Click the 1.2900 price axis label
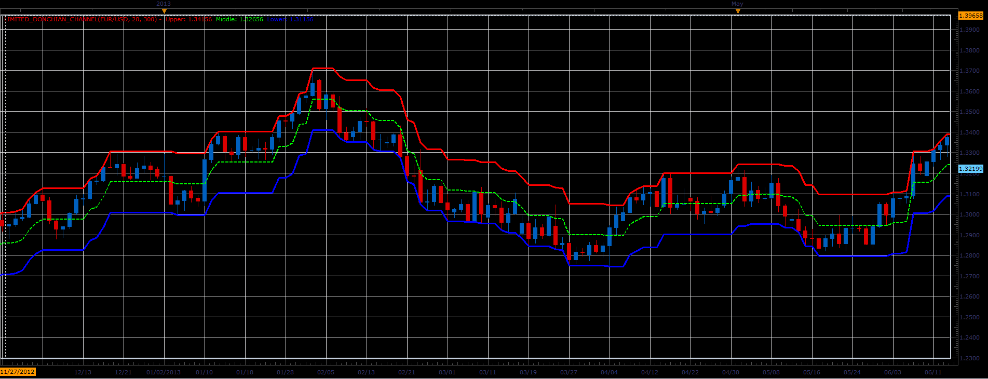The height and width of the screenshot is (379, 988). (970, 235)
